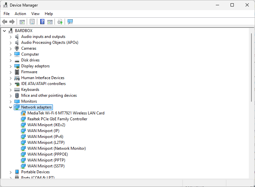255x187 pixels.
Task: Open the View menu
Action: 35,14
